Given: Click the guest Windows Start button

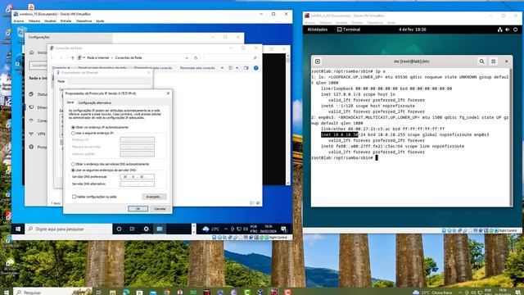Looking at the screenshot, I should (x=18, y=229).
